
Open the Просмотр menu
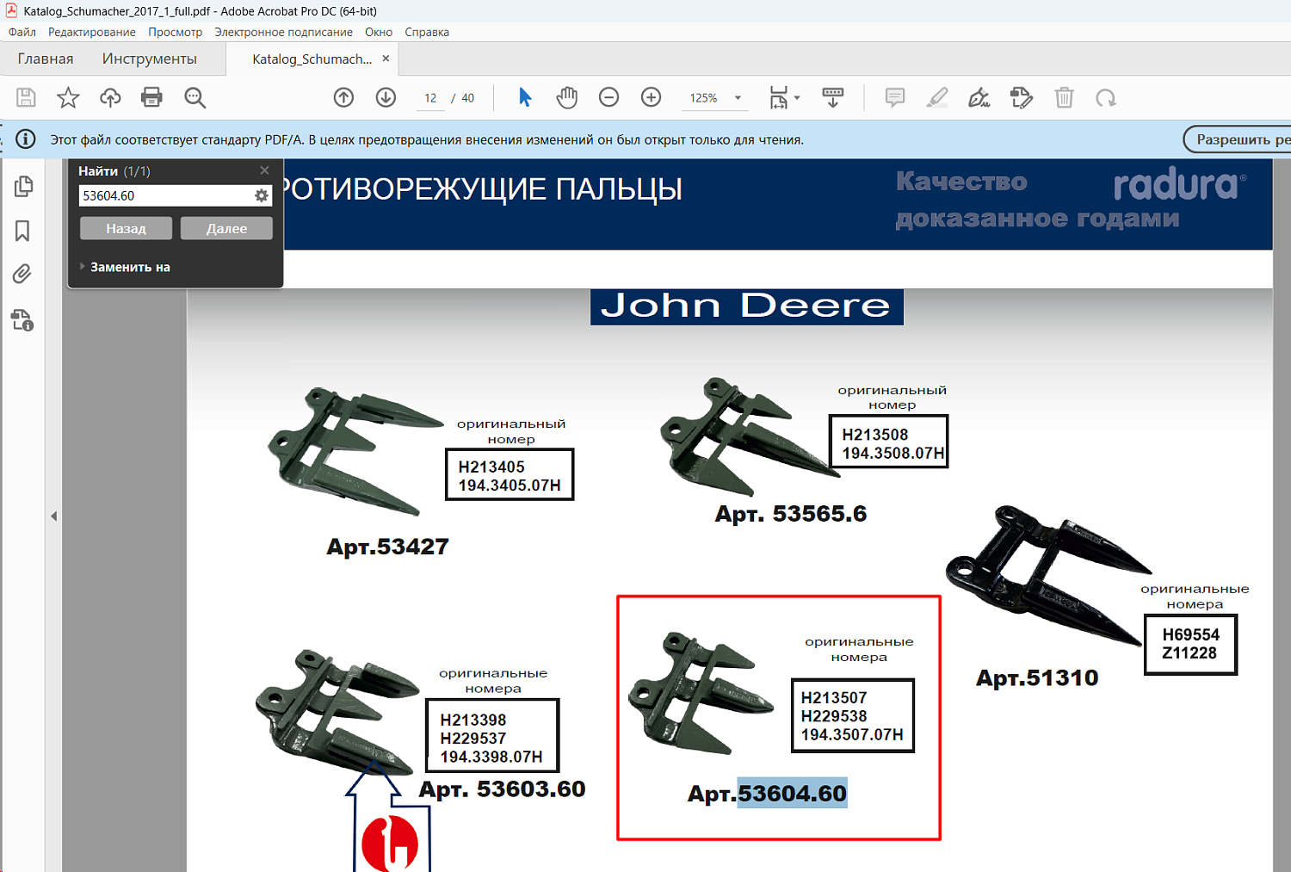coord(175,32)
